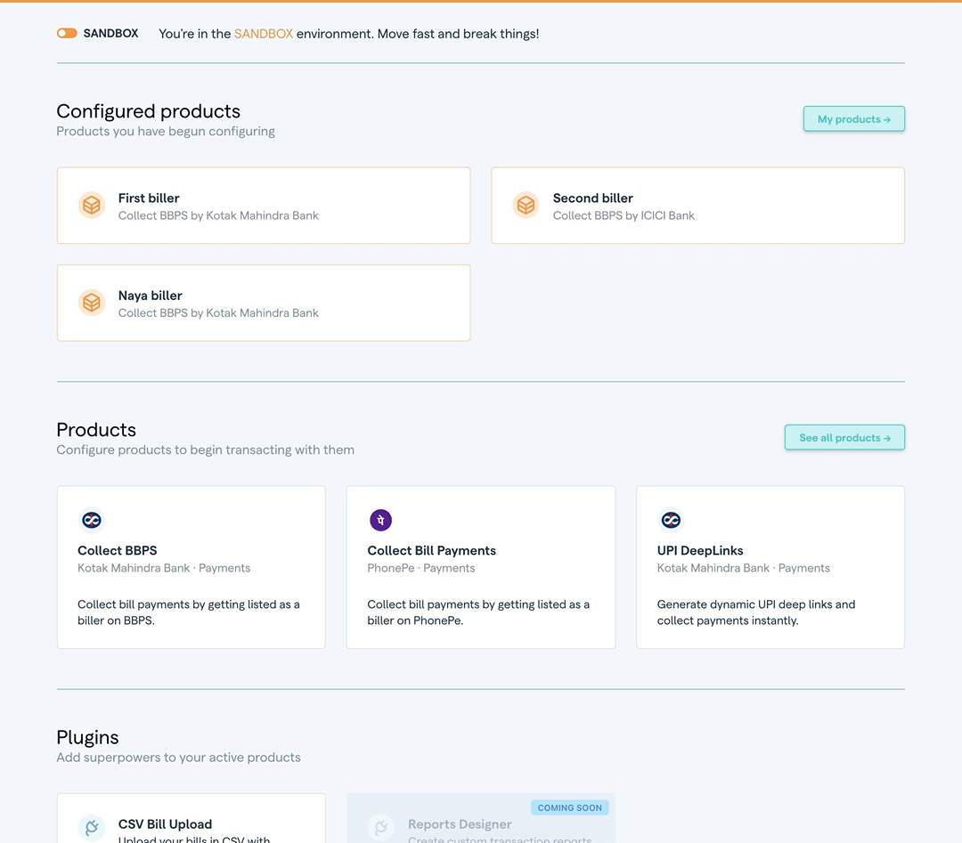
Task: Select the Second biller title
Action: point(592,198)
